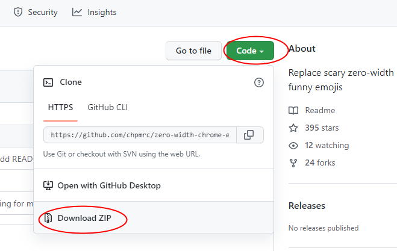
Task: Open the 12 watching link
Action: [x=327, y=145]
